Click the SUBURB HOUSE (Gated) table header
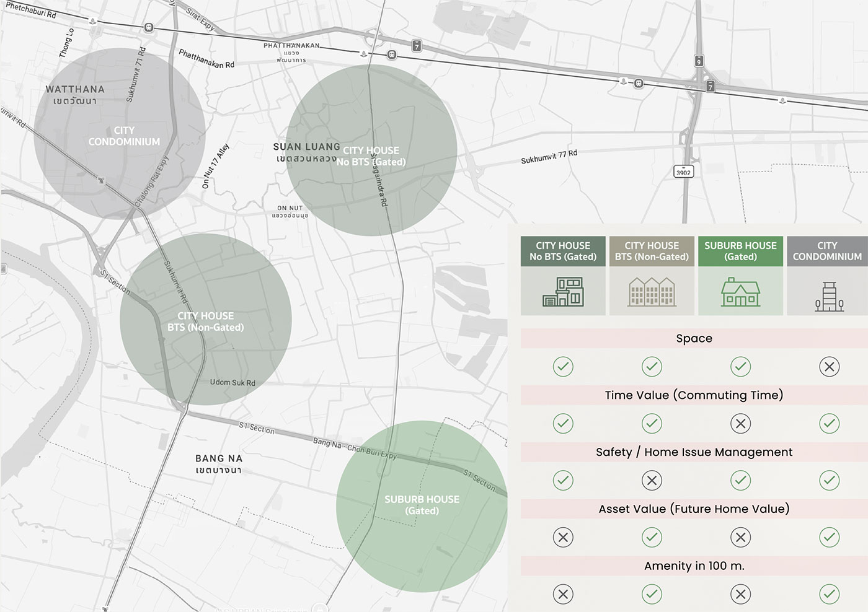Image resolution: width=868 pixels, height=612 pixels. point(740,251)
